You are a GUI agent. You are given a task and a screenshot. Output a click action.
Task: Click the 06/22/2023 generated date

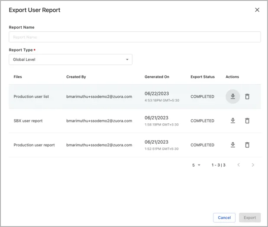point(157,94)
